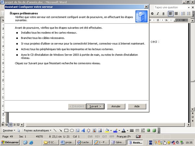195x146 pixels.
Task: Open Shadow Style in drawing toolbar
Action: click(x=149, y=130)
